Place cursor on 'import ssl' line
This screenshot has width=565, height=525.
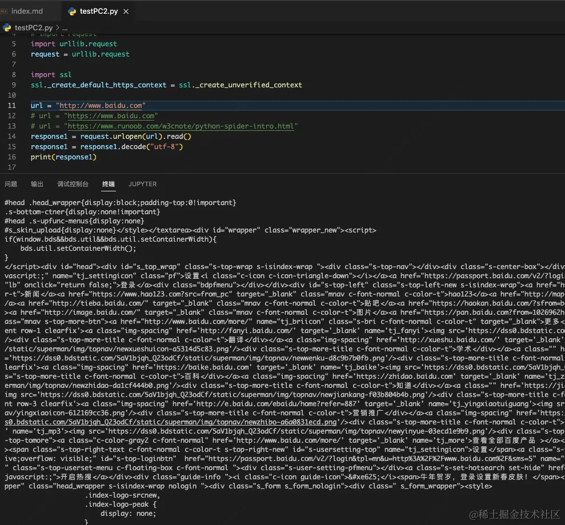pyautogui.click(x=51, y=75)
